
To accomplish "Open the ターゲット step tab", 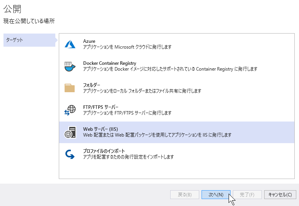I will 29,40.
